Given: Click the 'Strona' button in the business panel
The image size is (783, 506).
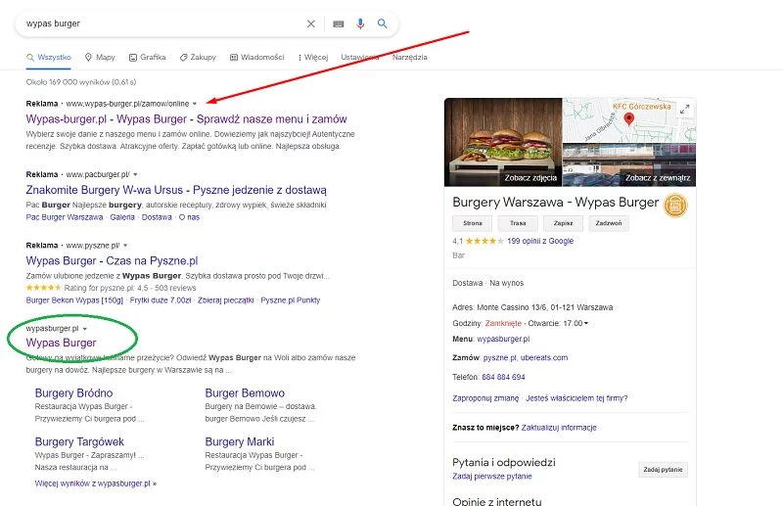Looking at the screenshot, I should pyautogui.click(x=473, y=223).
